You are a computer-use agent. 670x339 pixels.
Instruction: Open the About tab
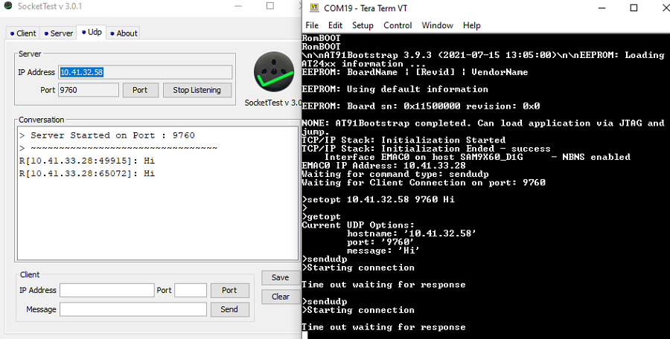pyautogui.click(x=123, y=33)
